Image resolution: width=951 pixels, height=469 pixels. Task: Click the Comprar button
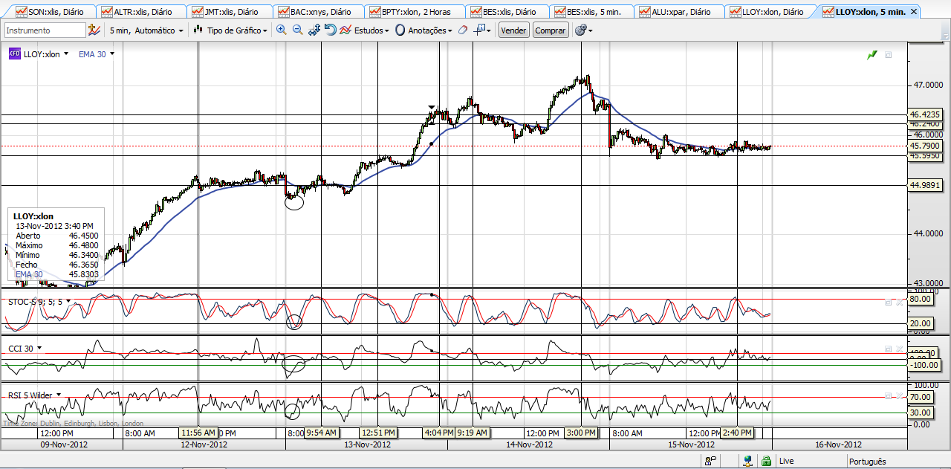[551, 30]
